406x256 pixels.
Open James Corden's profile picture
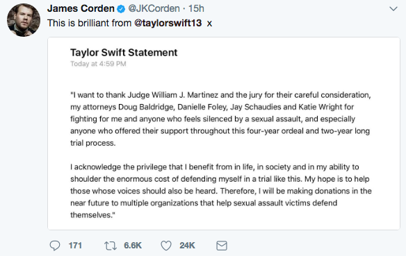tap(24, 20)
